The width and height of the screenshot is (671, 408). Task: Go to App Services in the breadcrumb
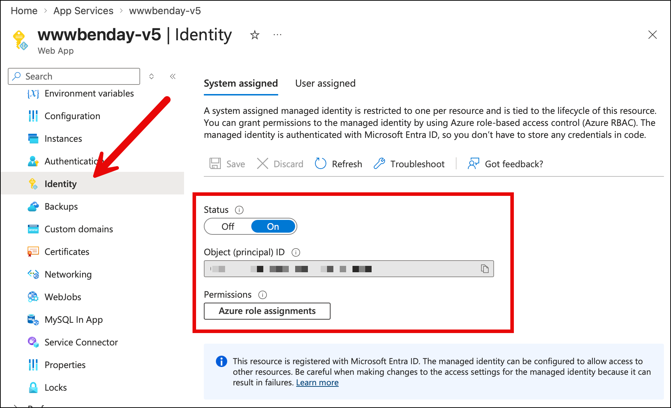[x=83, y=11]
